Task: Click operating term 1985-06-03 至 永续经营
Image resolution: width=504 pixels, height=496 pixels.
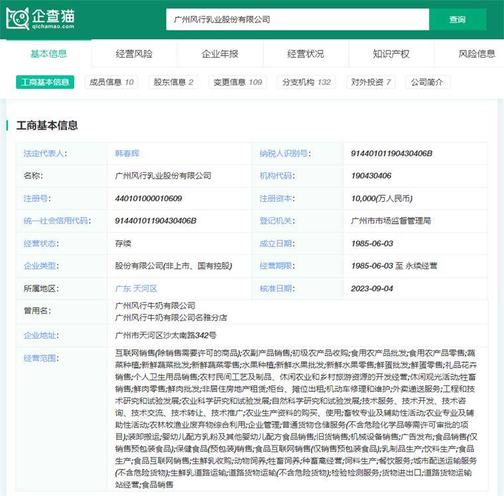Action: (394, 266)
